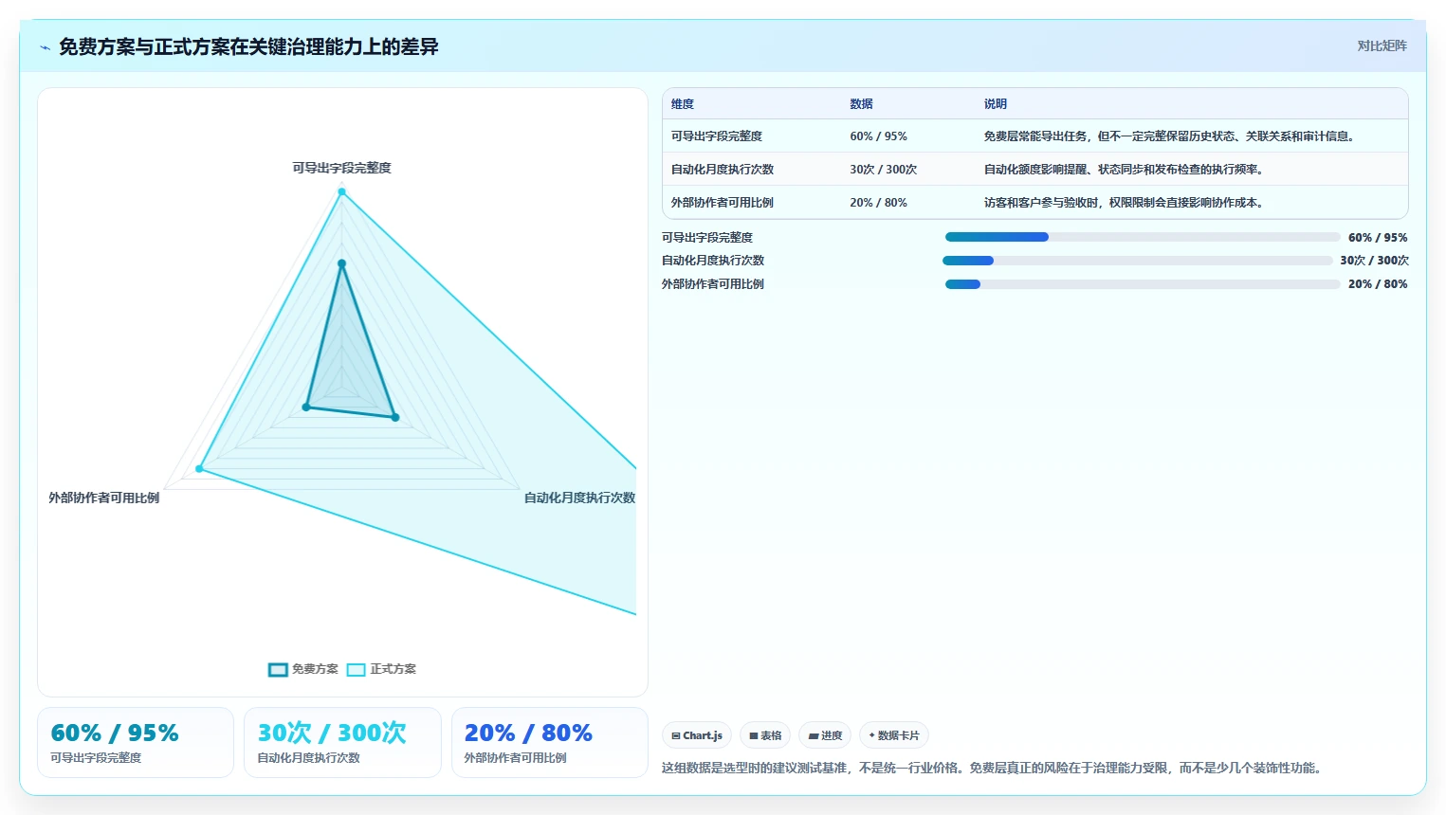Select the 进度 tag chip
The height and width of the screenshot is (815, 1446).
(x=825, y=735)
